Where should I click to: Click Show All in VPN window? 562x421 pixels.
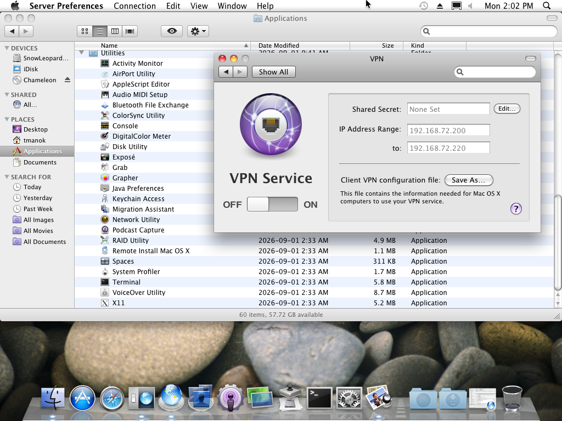273,72
